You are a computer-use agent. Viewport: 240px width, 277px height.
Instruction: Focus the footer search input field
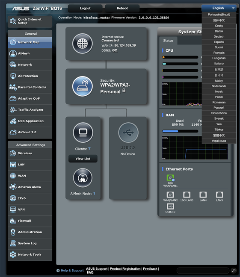click(x=203, y=270)
